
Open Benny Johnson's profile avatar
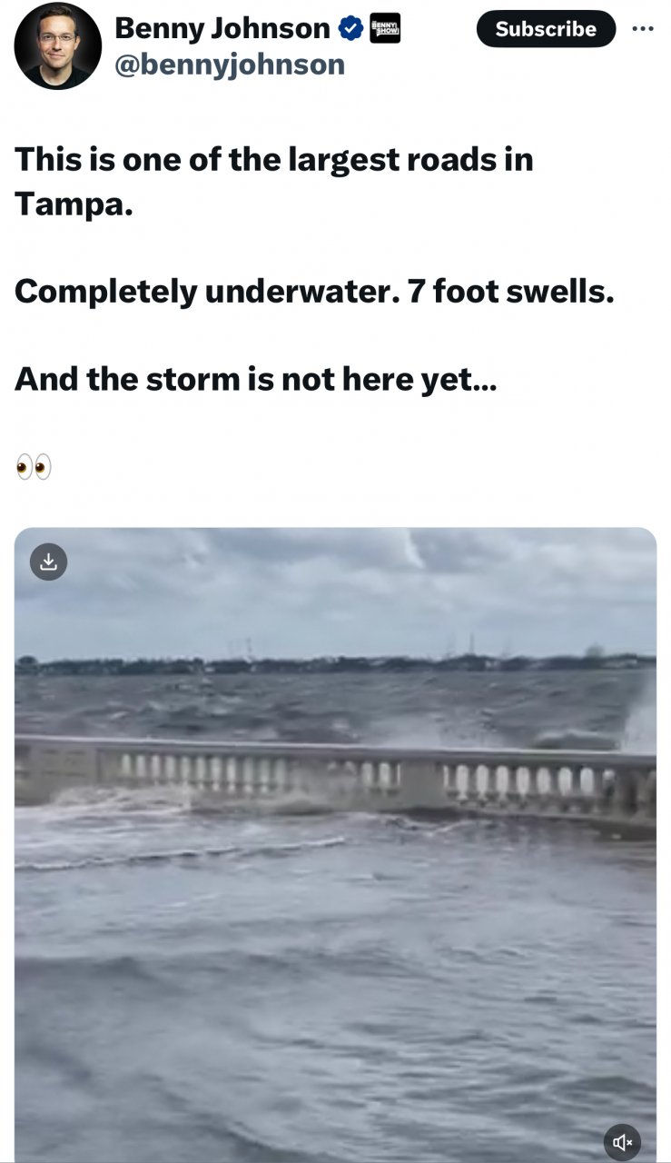tap(57, 46)
